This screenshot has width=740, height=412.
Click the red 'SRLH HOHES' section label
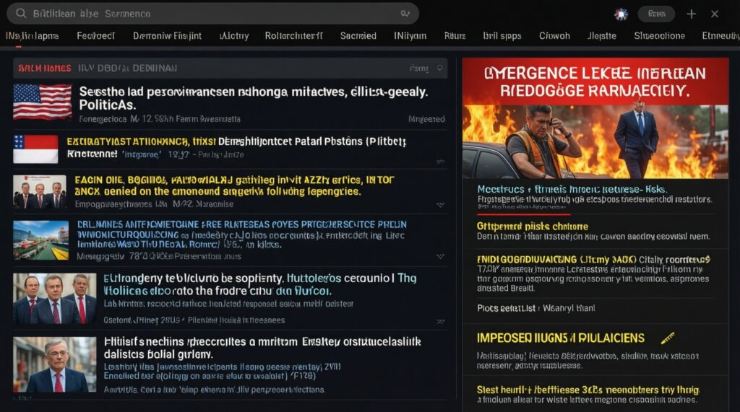(x=44, y=69)
